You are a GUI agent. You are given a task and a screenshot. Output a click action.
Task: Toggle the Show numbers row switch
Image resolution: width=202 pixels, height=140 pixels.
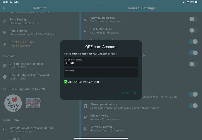click(x=194, y=19)
